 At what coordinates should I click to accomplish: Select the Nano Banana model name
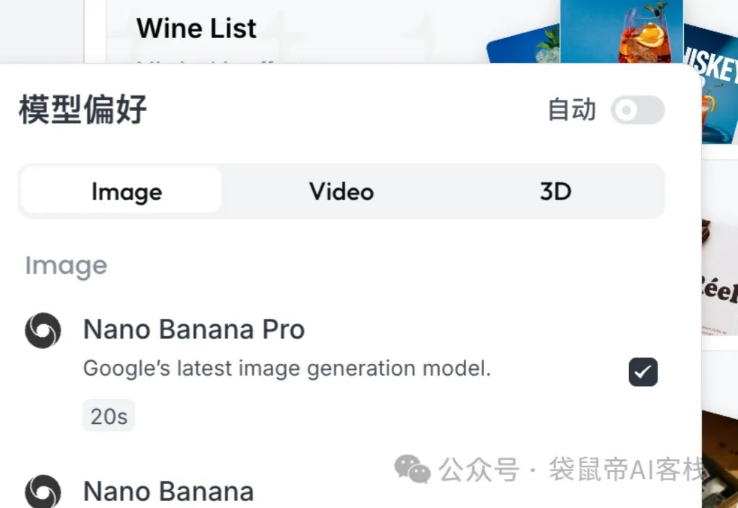click(x=168, y=492)
